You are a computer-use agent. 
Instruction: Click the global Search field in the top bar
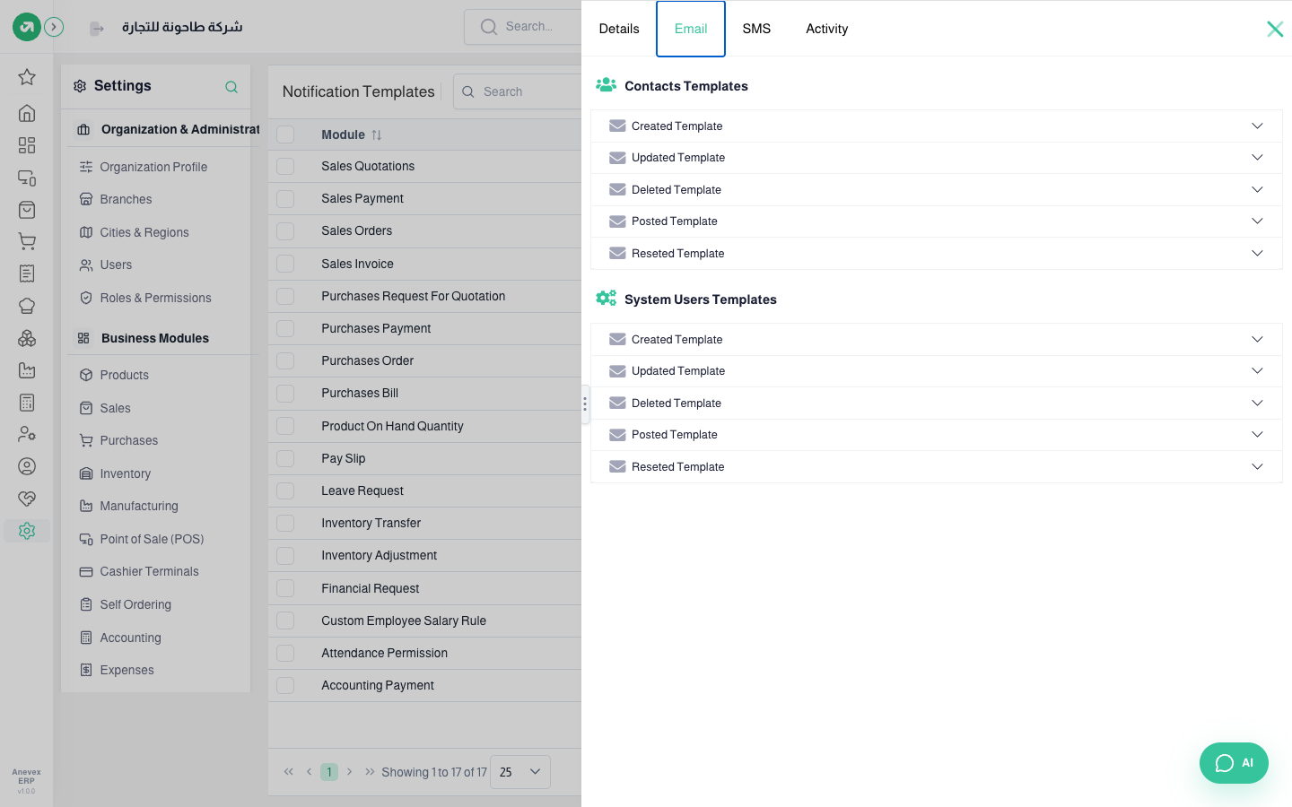point(523,27)
